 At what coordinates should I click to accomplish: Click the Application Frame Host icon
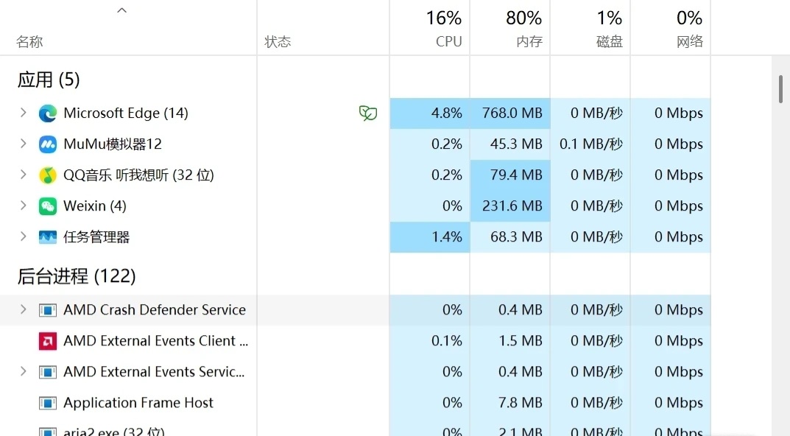tap(48, 403)
